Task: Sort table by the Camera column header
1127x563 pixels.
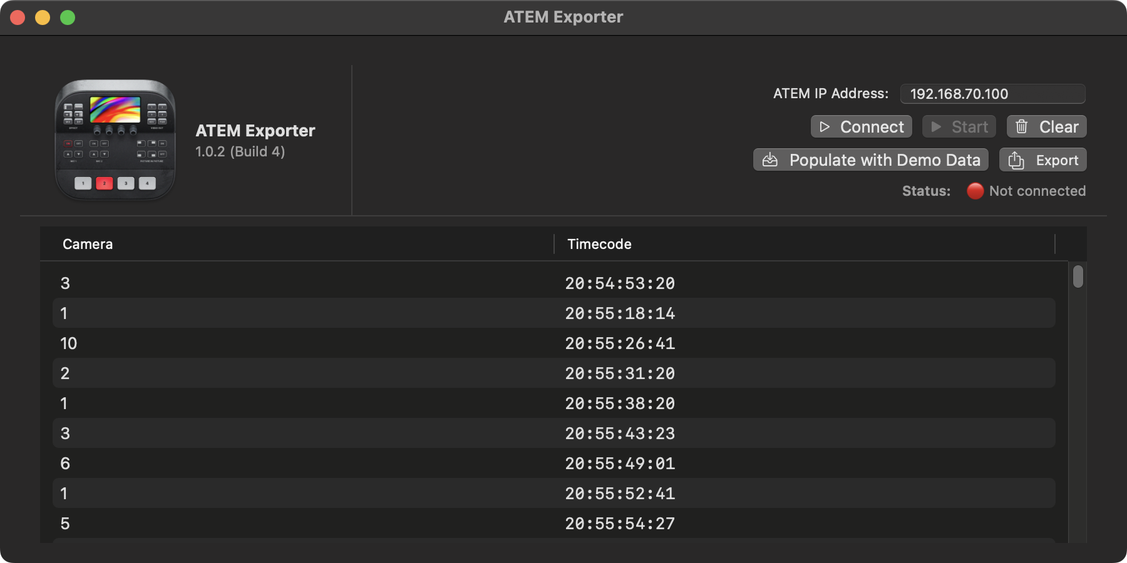Action: (88, 244)
